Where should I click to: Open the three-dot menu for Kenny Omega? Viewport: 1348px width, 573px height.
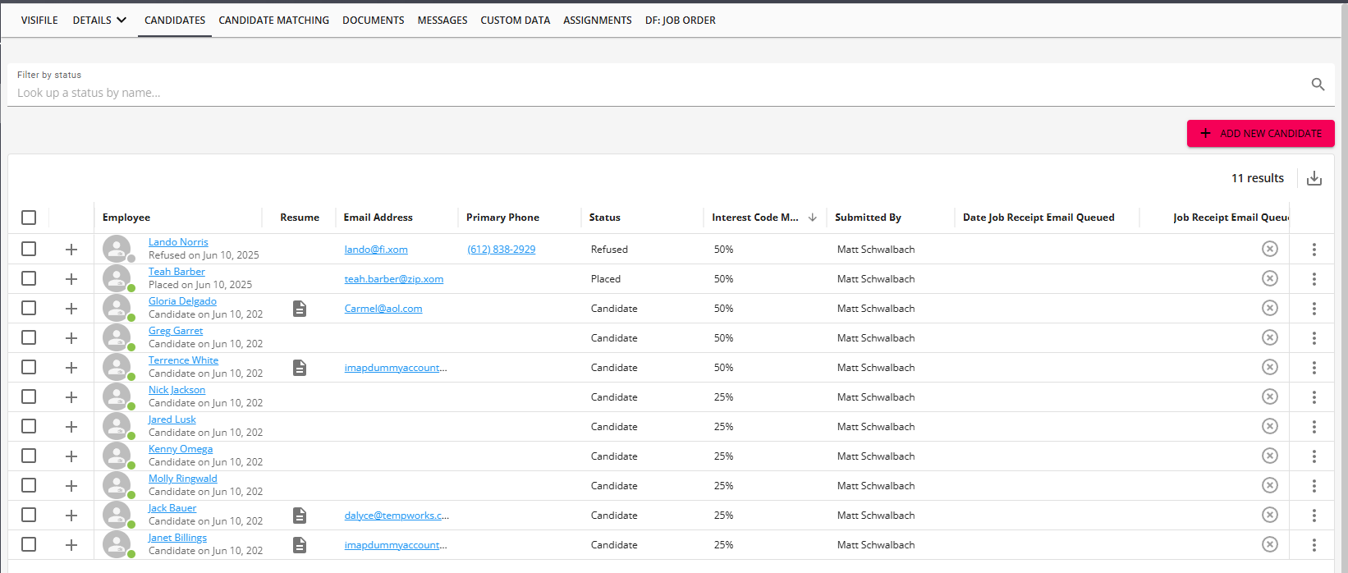[x=1314, y=456]
